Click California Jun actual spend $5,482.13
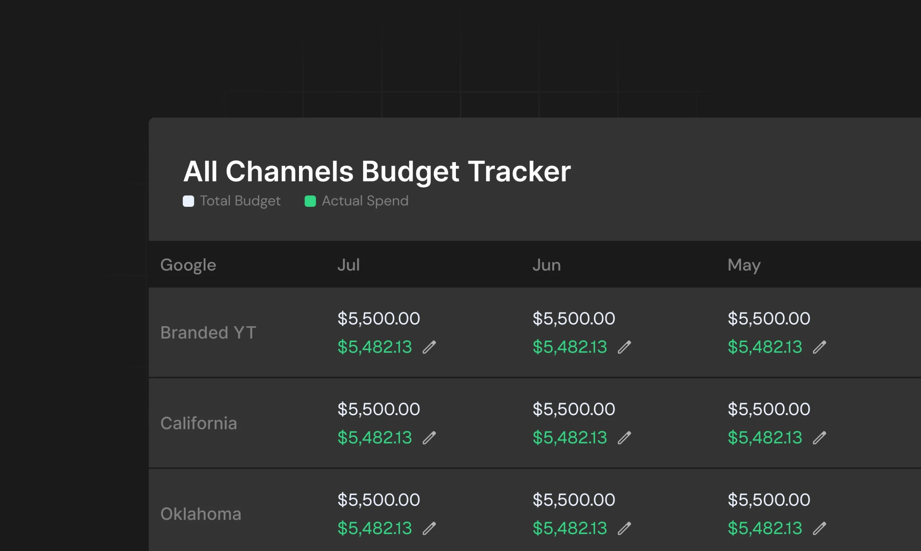This screenshot has width=921, height=551. point(570,438)
